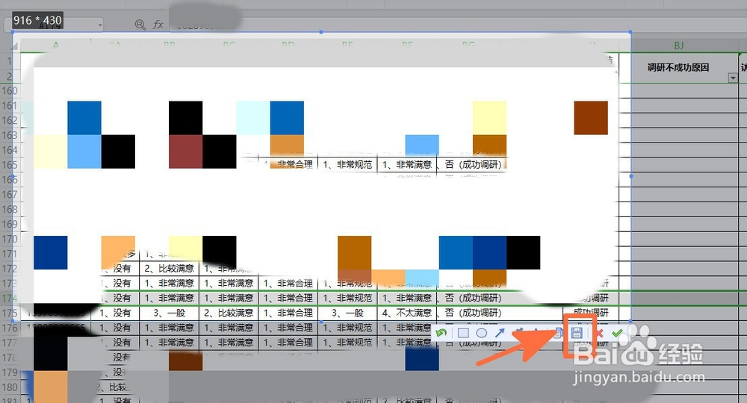This screenshot has width=747, height=403.
Task: Click cell '1、非常合理' in row 177
Action: pos(288,343)
